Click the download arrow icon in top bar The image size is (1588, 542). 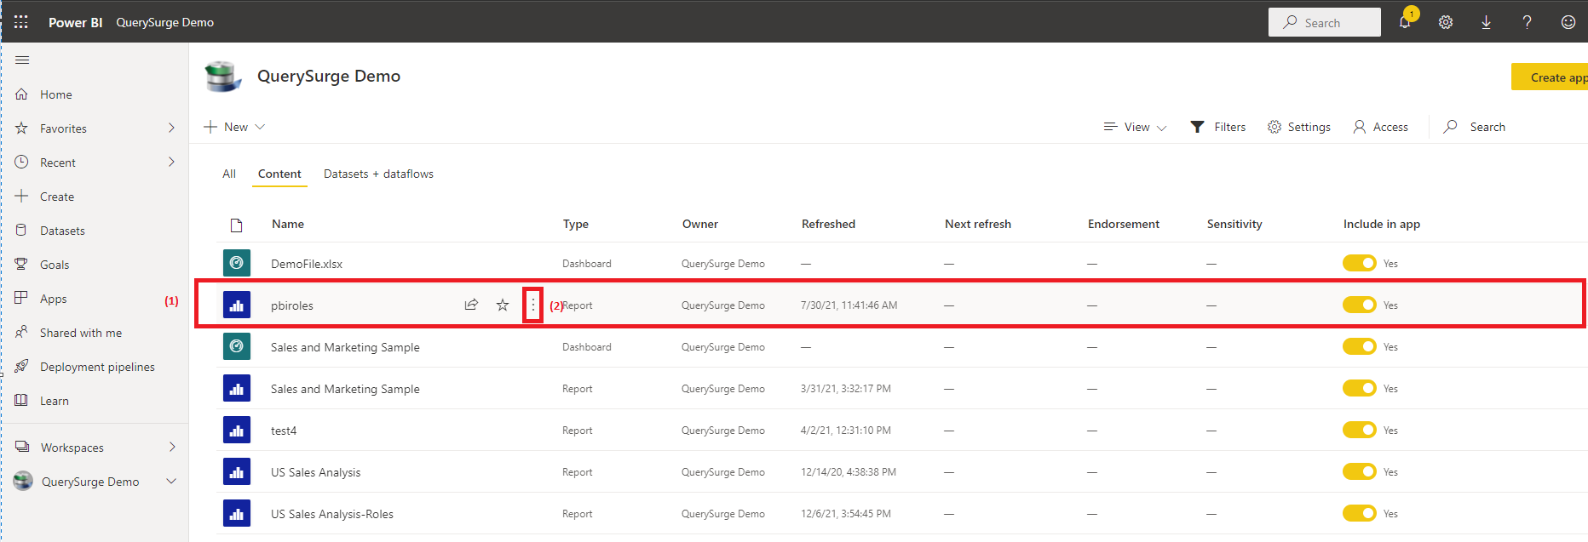[x=1486, y=22]
